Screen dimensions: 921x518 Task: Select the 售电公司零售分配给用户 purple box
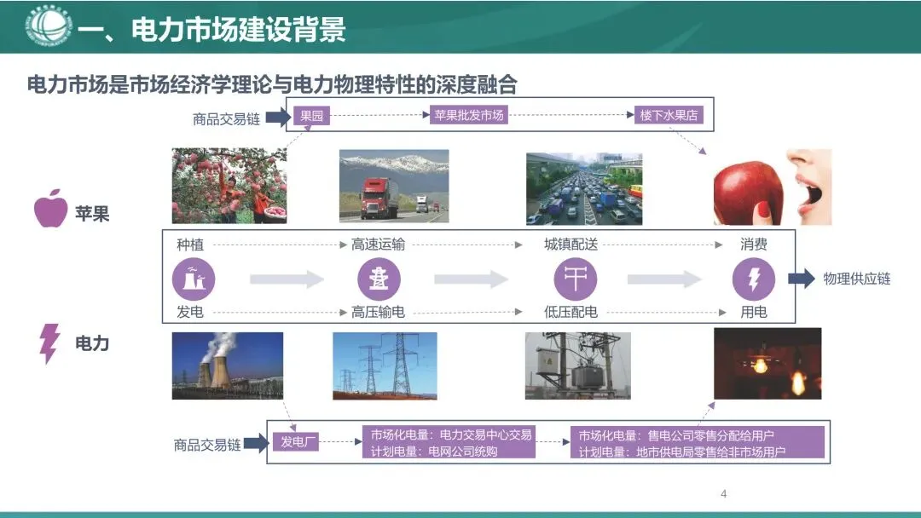[x=698, y=443]
